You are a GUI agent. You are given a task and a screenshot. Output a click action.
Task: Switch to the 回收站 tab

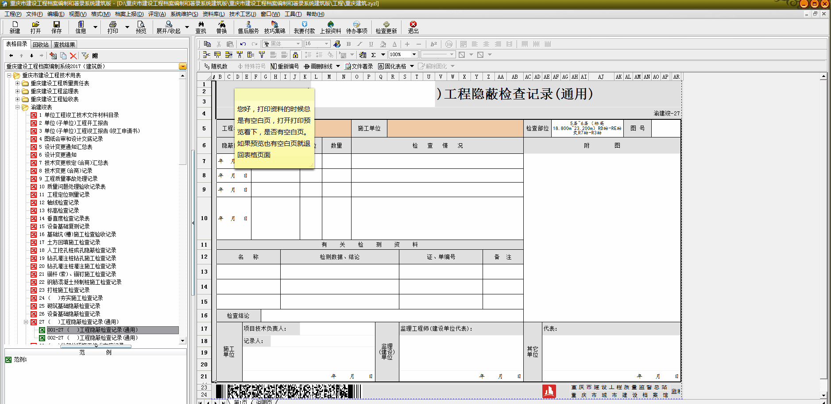coord(41,45)
